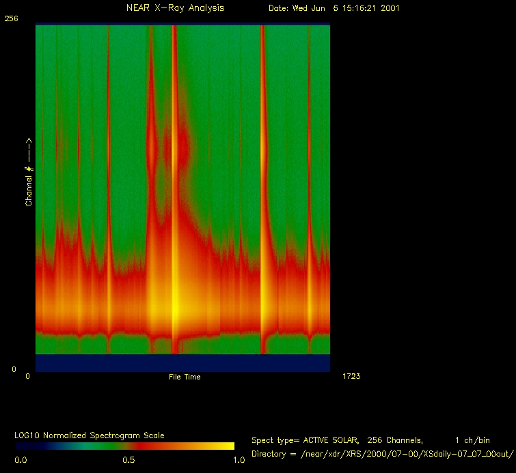Click the Directory path text line
Image resolution: width=516 pixels, height=473 pixels.
(382, 454)
